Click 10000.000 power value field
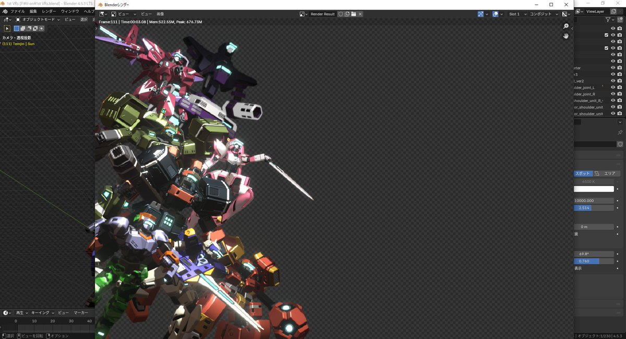This screenshot has width=626, height=339. [594, 201]
